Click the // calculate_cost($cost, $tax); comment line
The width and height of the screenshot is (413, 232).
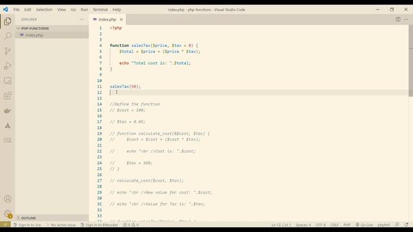click(146, 180)
